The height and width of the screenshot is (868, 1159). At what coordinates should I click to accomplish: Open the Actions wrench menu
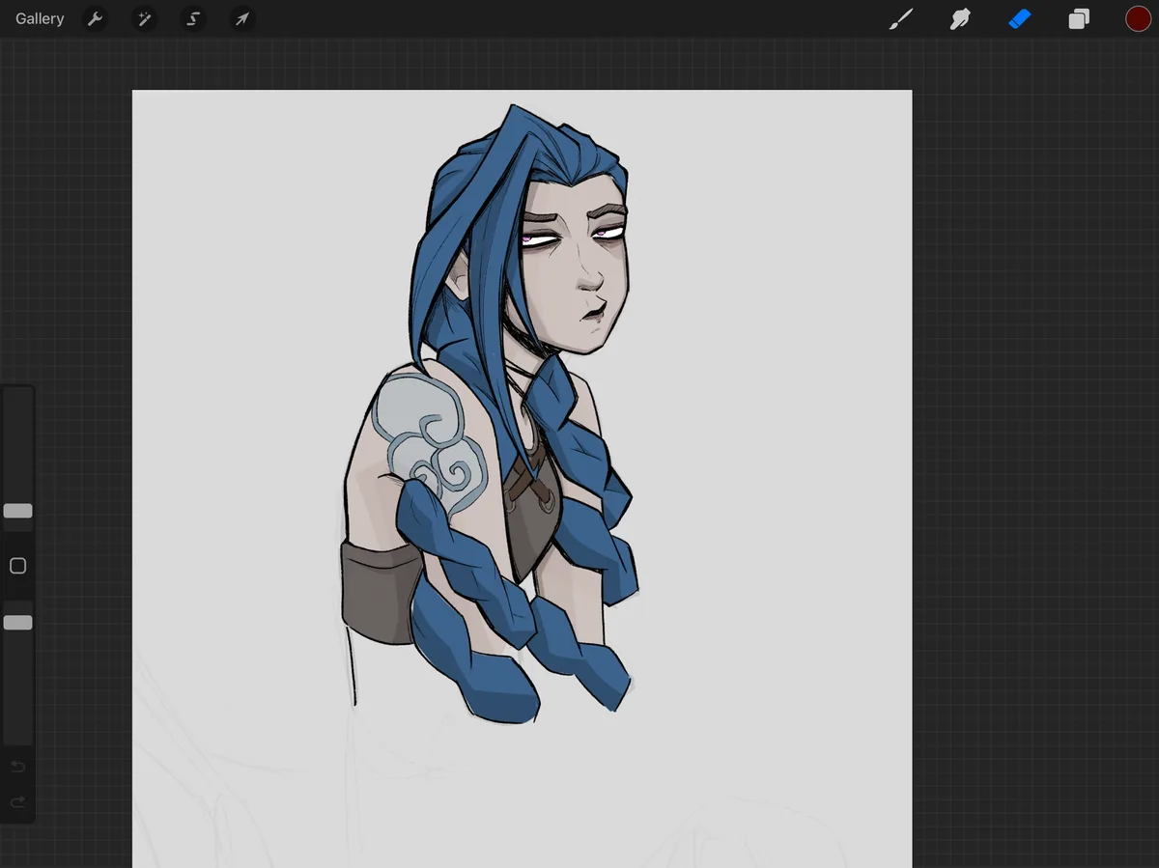[x=95, y=18]
